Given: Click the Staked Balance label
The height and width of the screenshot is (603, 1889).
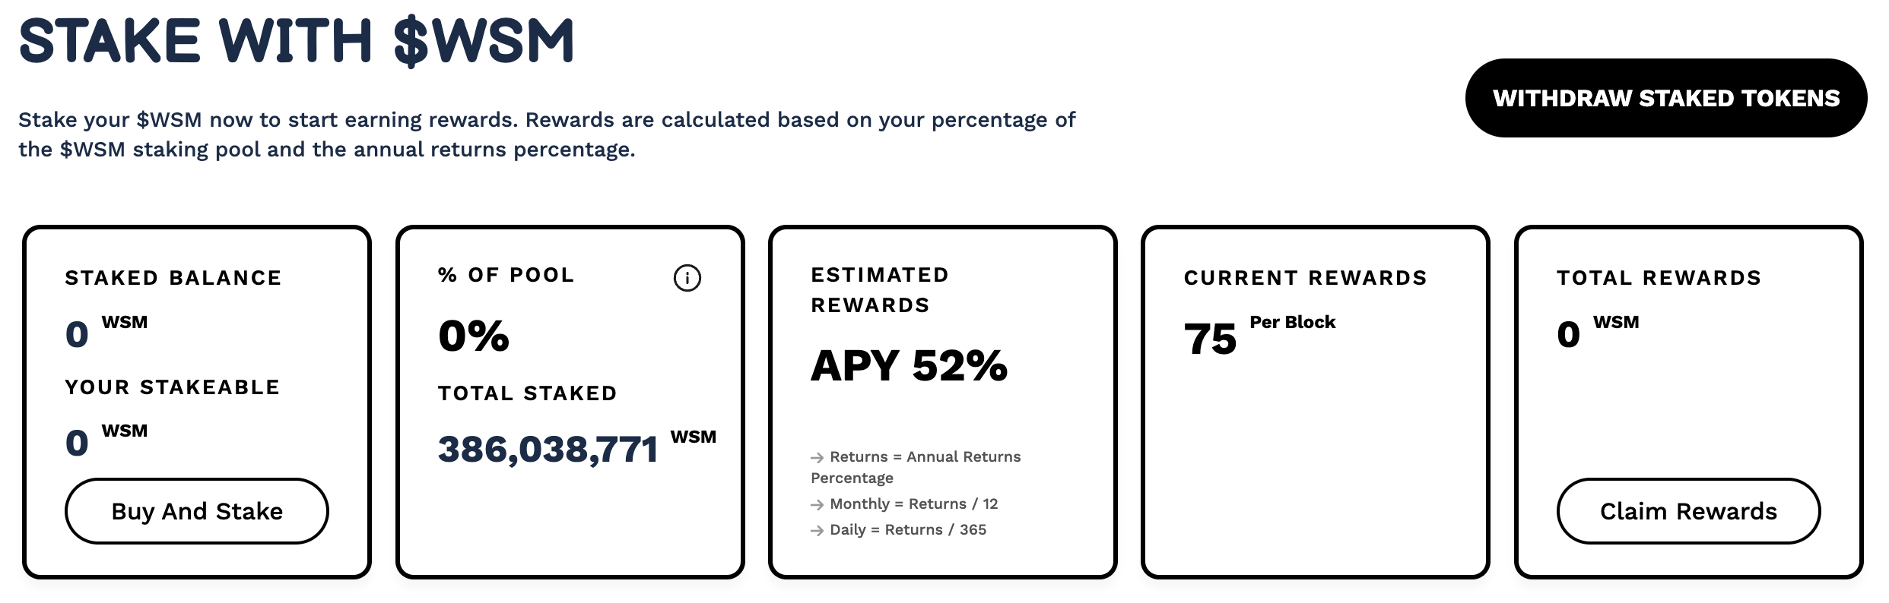Looking at the screenshot, I should click(173, 278).
